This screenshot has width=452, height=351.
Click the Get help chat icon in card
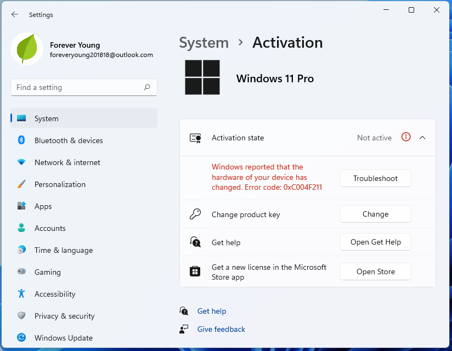point(195,242)
